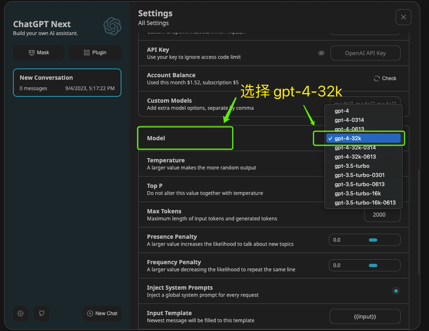
Task: Toggle API key visibility eye icon
Action: coord(321,53)
